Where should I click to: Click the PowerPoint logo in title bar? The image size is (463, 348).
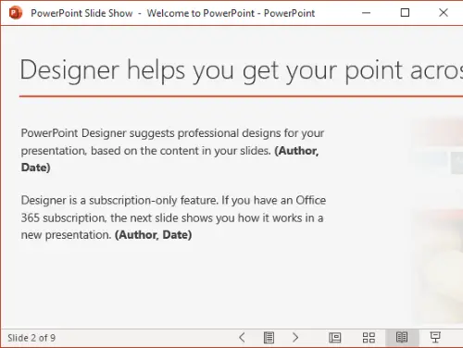(16, 13)
